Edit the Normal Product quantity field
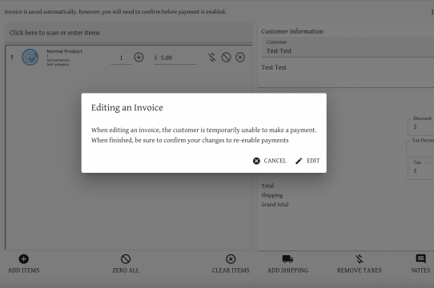Image resolution: width=434 pixels, height=288 pixels. pyautogui.click(x=121, y=58)
